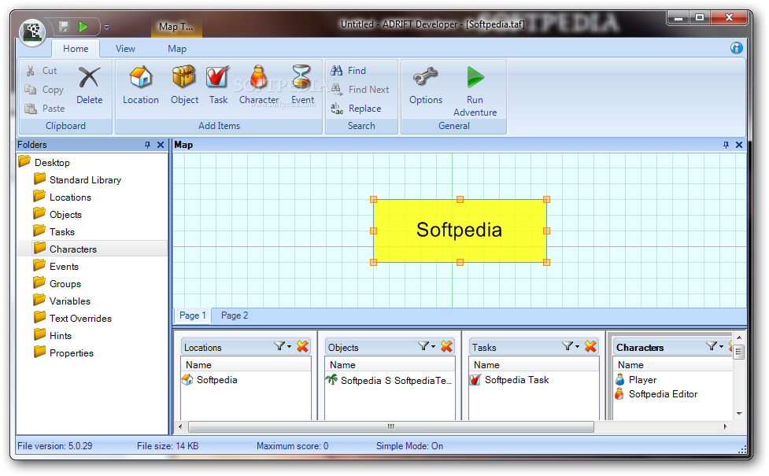Click Replace in Search group
The width and height of the screenshot is (769, 476).
pos(356,109)
